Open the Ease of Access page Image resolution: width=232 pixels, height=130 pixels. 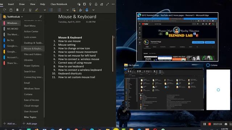click(33, 100)
